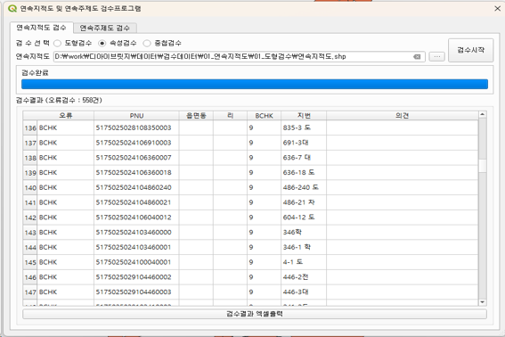
Task: Click the QGIS logo icon in title bar
Action: (x=12, y=8)
